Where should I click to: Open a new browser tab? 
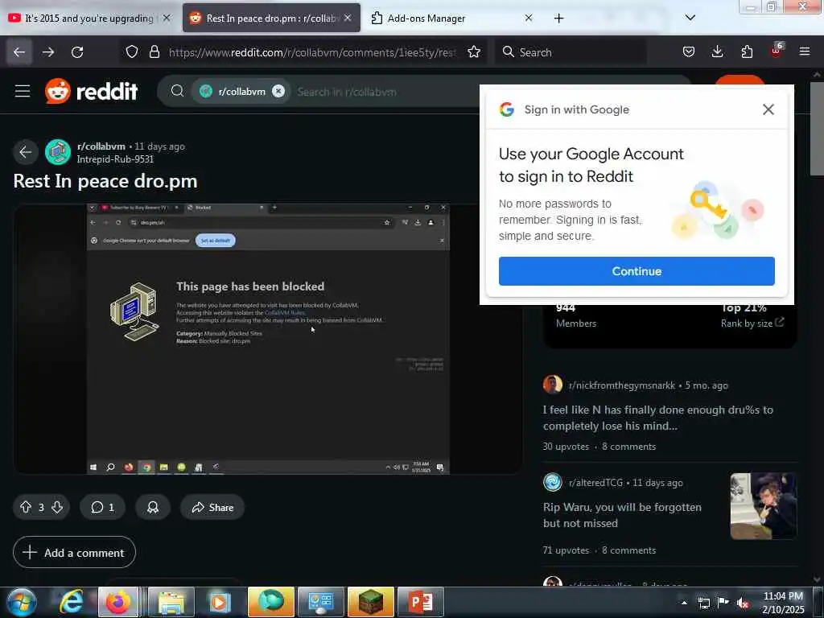[x=558, y=19]
